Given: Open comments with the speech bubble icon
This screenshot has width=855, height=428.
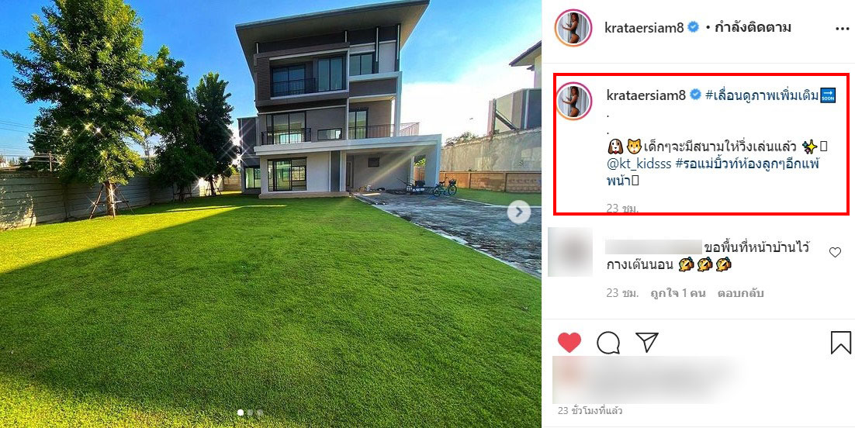Looking at the screenshot, I should (608, 343).
